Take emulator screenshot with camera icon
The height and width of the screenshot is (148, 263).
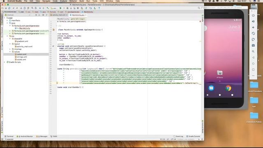click(x=253, y=45)
